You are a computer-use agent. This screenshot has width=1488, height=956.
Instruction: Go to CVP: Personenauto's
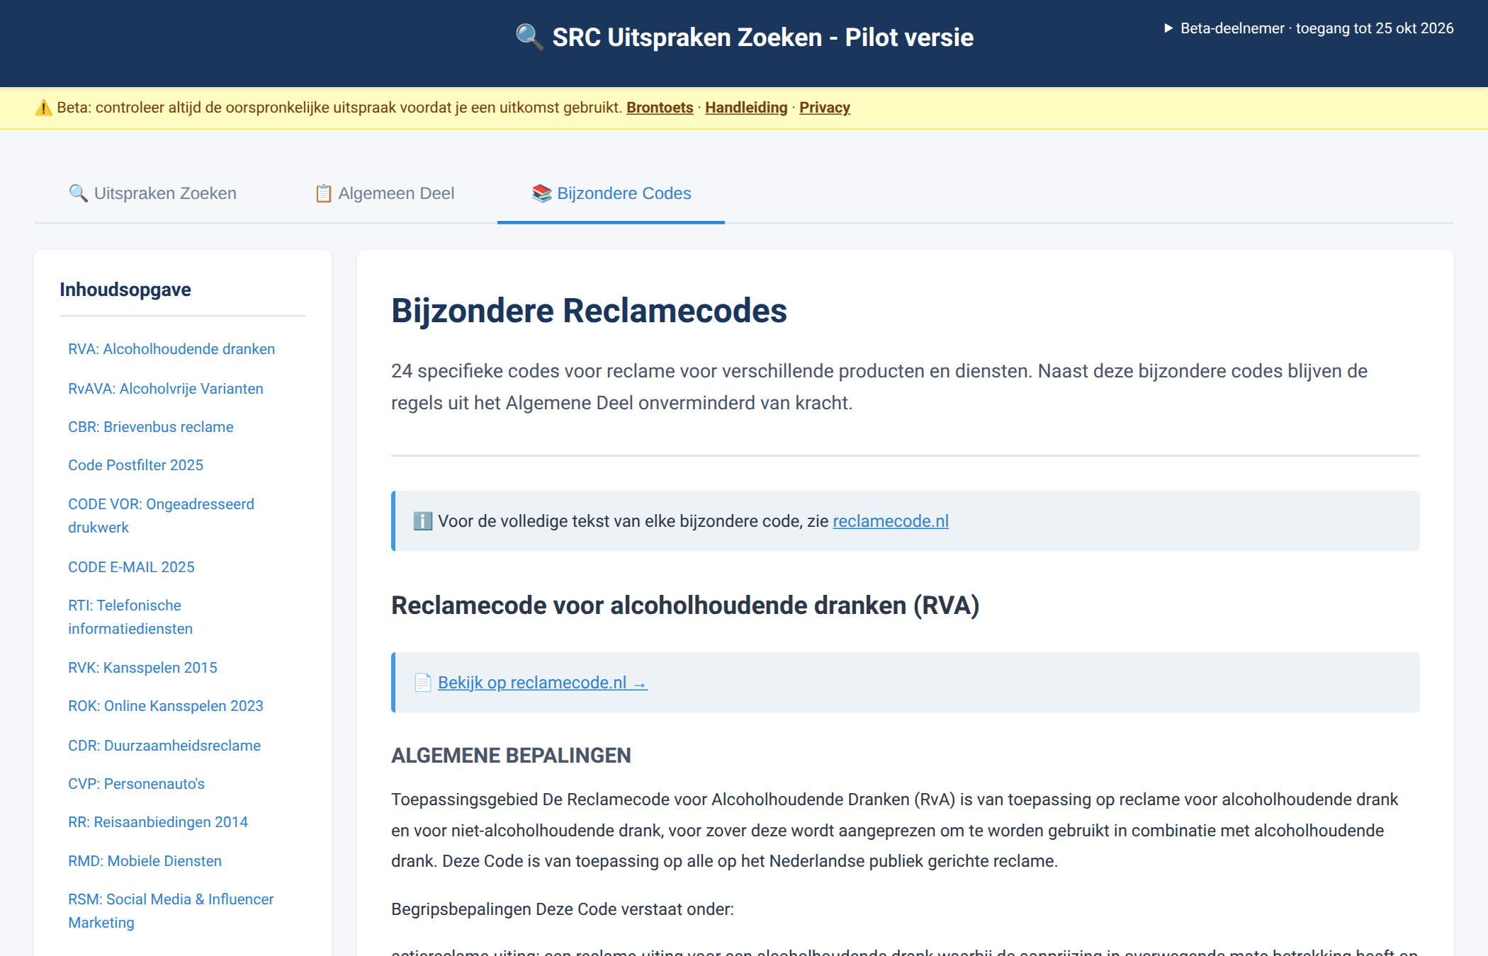tap(136, 784)
